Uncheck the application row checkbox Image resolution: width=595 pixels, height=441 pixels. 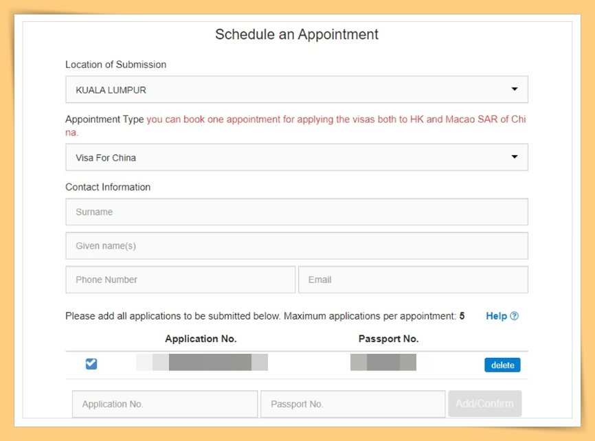91,364
